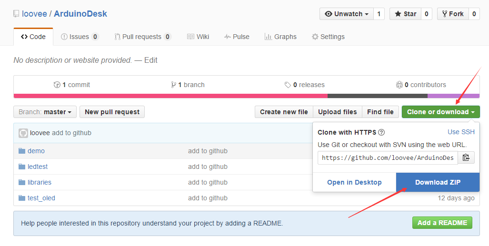Click Upload files button
The height and width of the screenshot is (246, 489).
[x=338, y=112]
